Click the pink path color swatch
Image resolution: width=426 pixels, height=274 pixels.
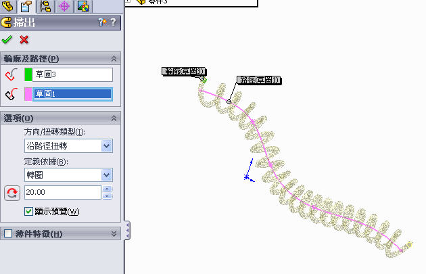pos(28,94)
